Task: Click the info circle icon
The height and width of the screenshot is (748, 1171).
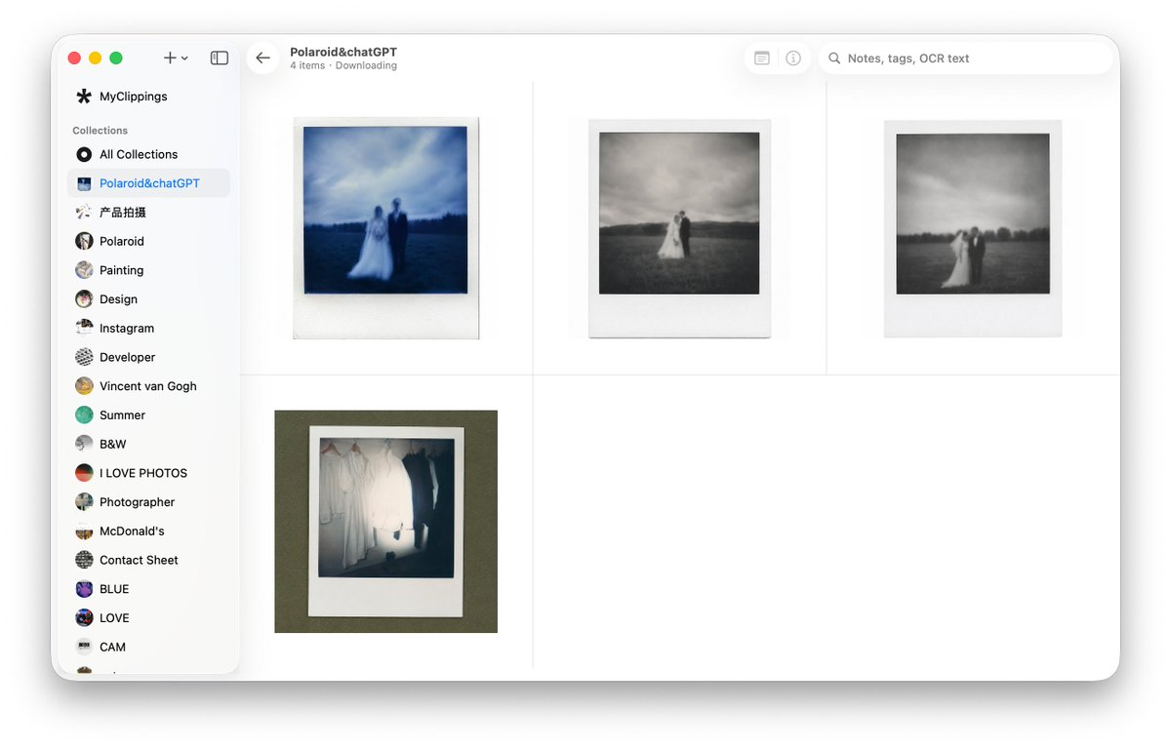Action: coord(793,59)
